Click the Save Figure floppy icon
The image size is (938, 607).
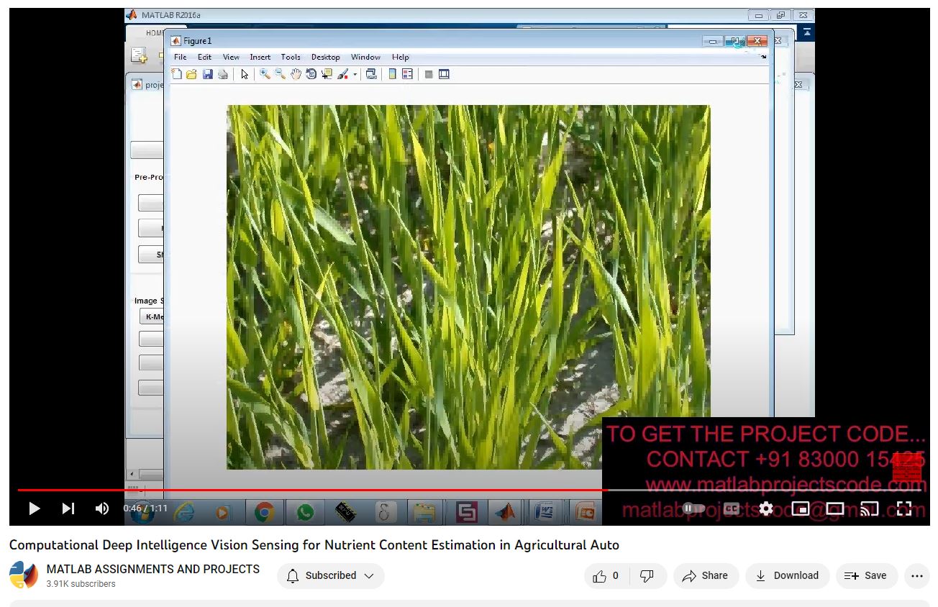tap(208, 74)
